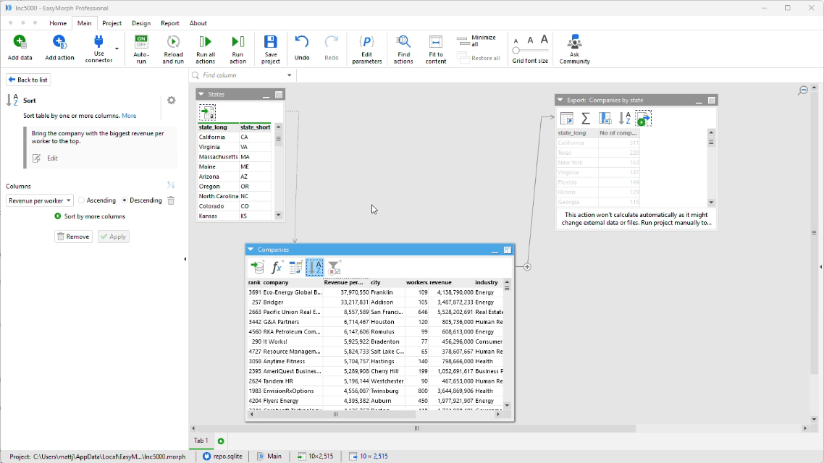Click the Use connector plug icon
Screen dimensions: 824x463
pyautogui.click(x=98, y=41)
